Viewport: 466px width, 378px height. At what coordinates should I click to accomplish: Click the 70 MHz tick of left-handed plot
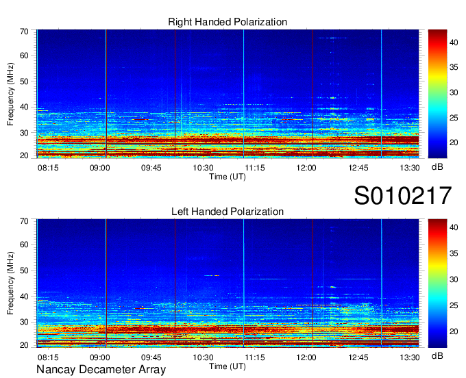[x=24, y=221]
